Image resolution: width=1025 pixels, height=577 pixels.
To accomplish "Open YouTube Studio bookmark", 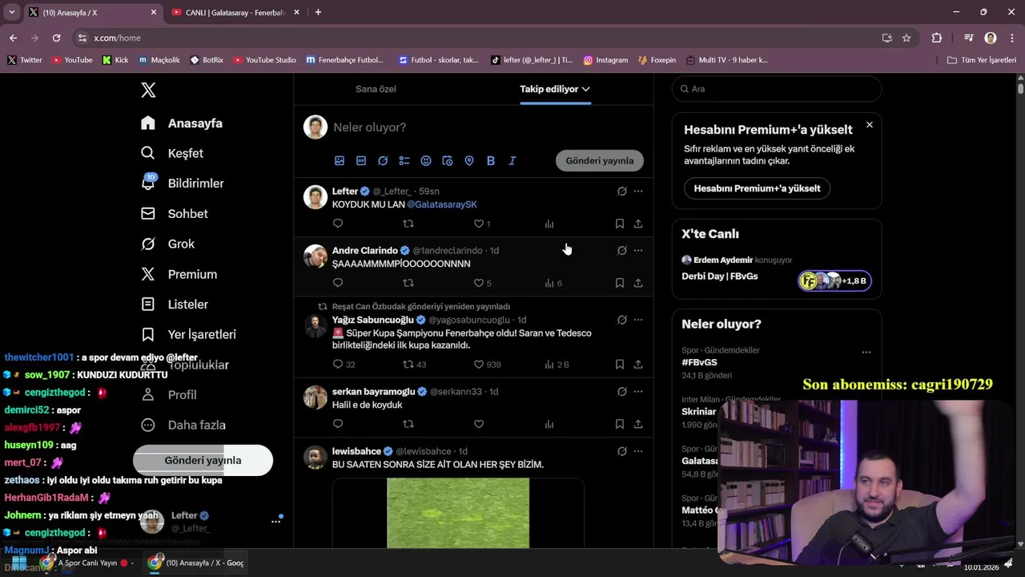I will click(x=264, y=60).
